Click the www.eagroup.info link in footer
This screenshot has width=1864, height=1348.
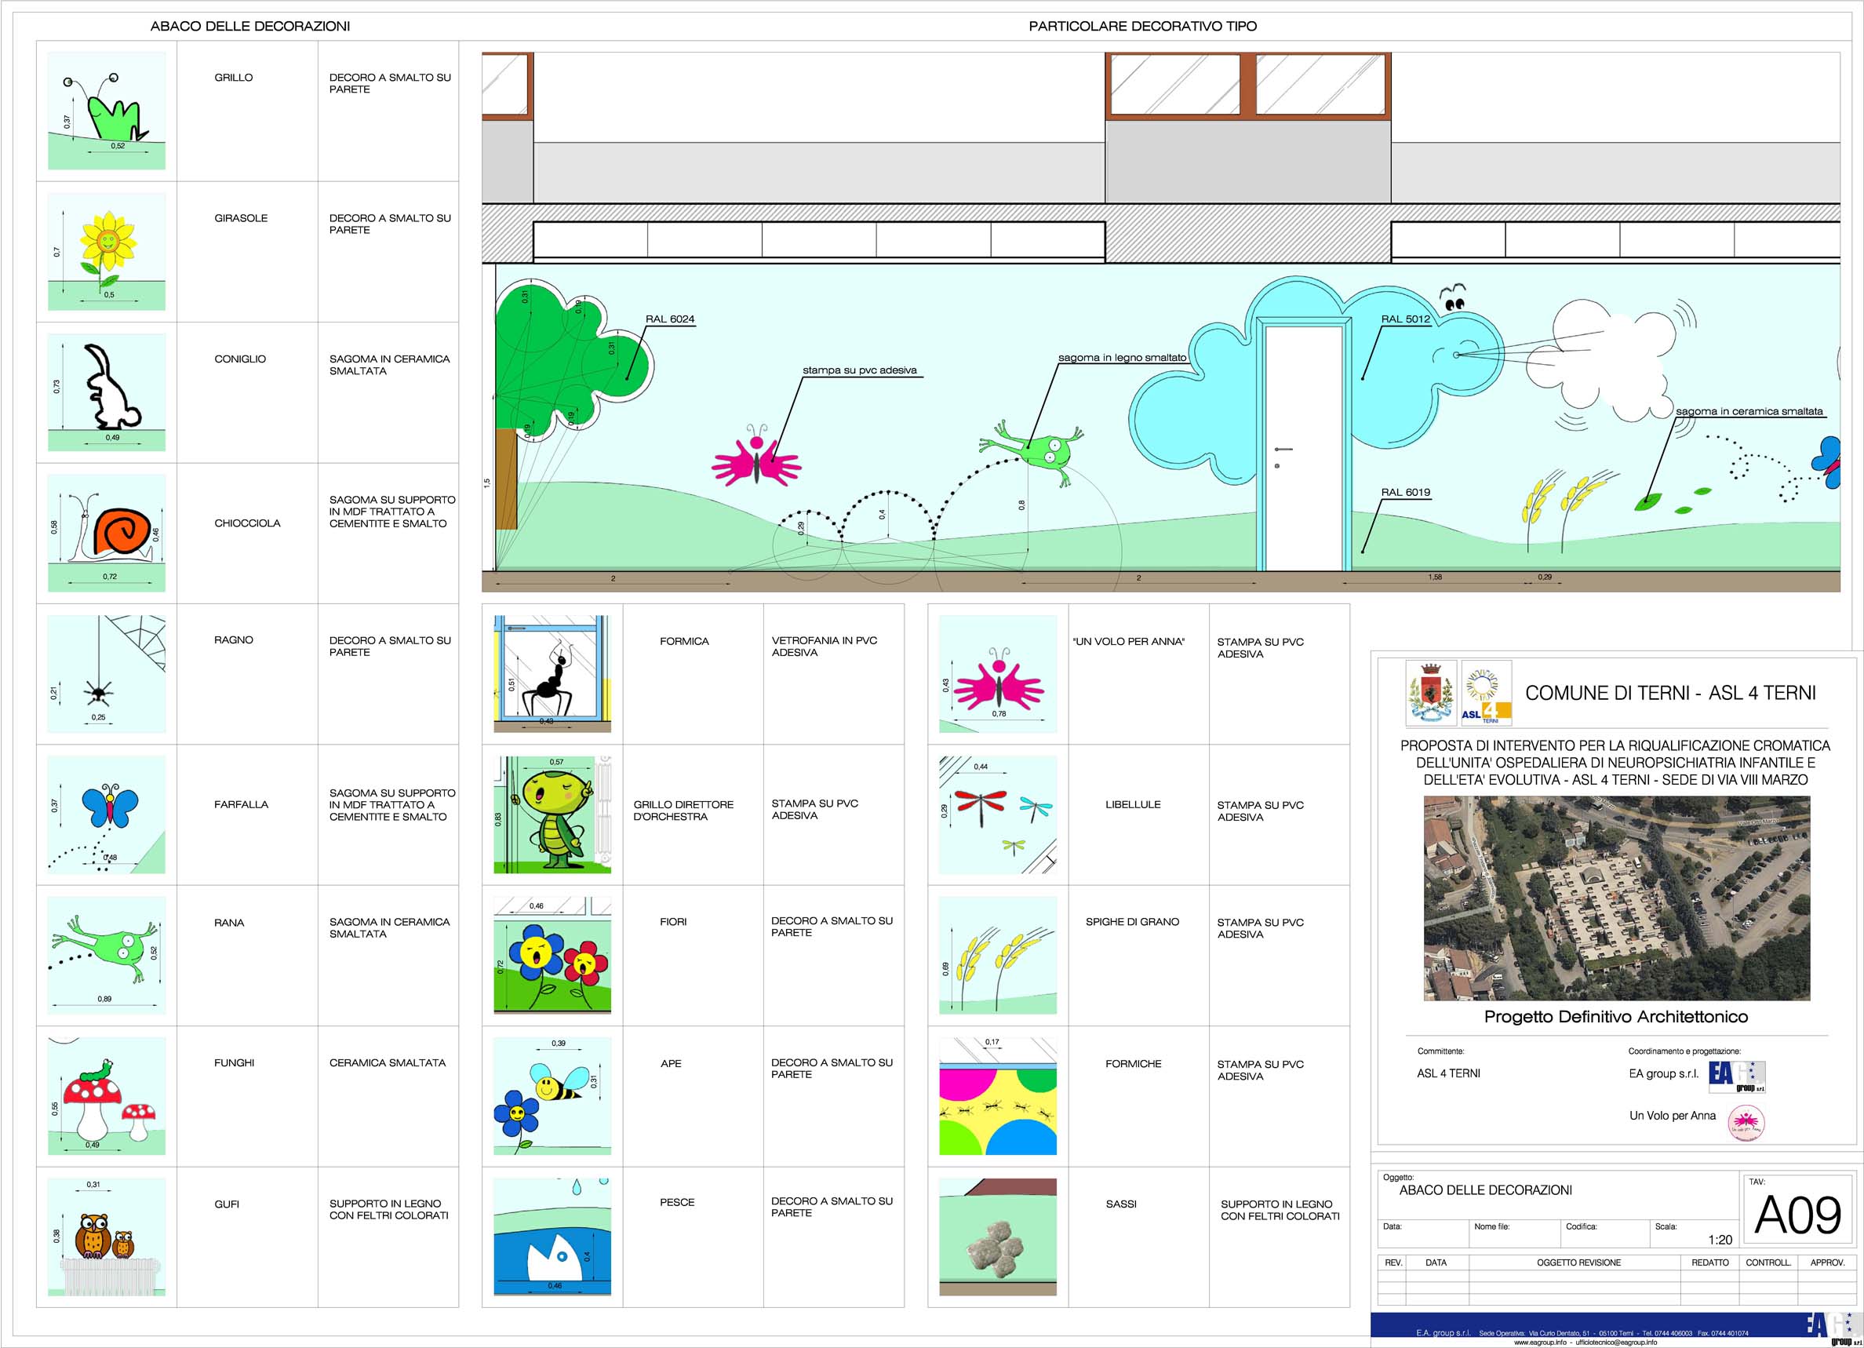[x=1540, y=1343]
